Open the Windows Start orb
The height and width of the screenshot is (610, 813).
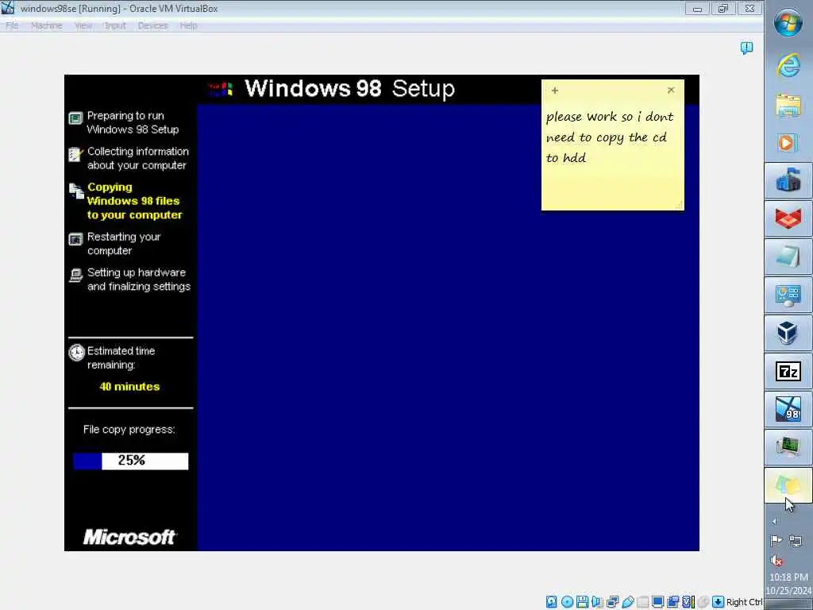788,22
